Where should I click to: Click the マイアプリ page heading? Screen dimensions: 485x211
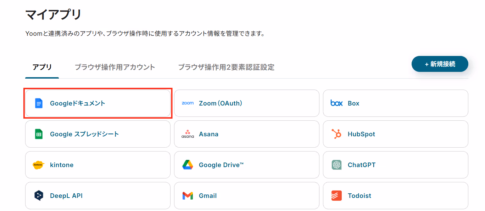(x=54, y=15)
